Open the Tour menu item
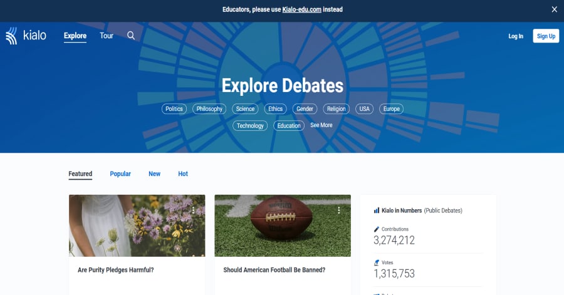This screenshot has width=564, height=295. coord(107,36)
